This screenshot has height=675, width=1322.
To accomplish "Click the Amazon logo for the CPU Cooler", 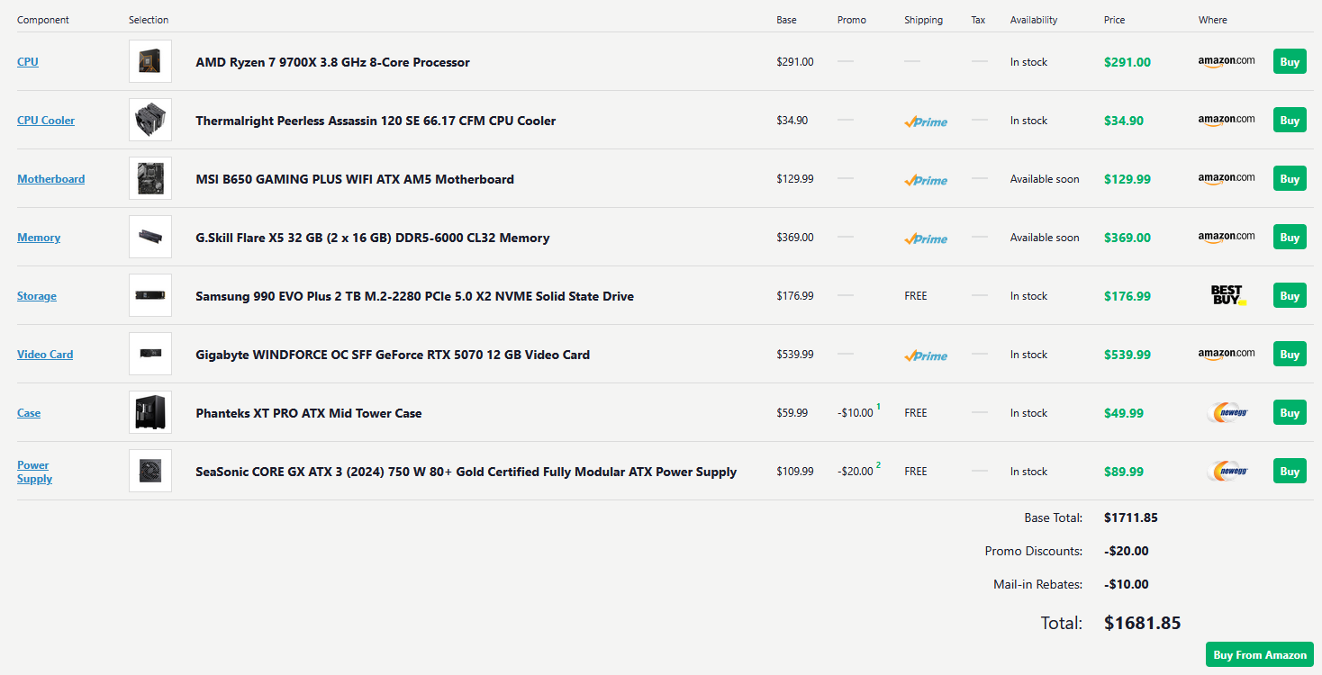I will [x=1226, y=120].
